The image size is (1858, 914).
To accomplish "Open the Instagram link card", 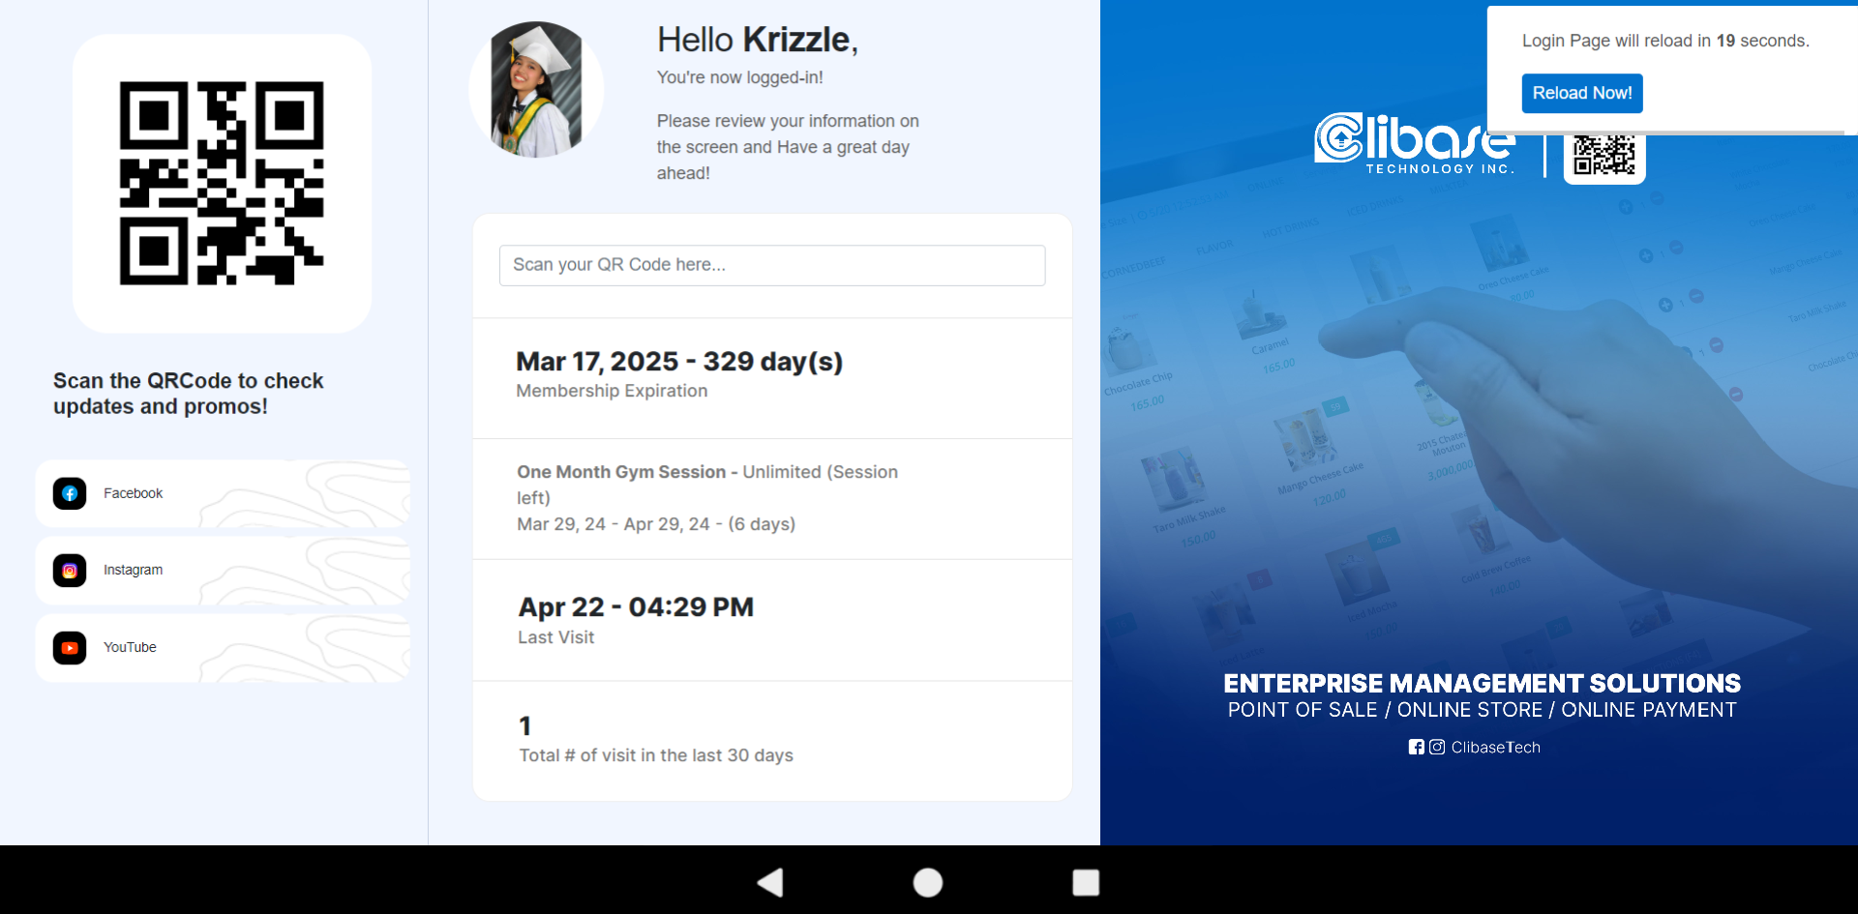I will [x=223, y=571].
